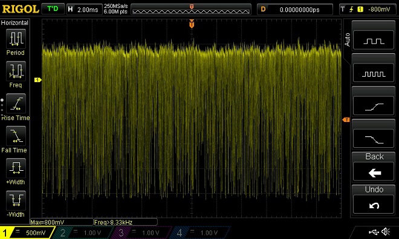The width and height of the screenshot is (399, 239).
Task: Click the Auto trigger mode label
Action: tap(347, 39)
